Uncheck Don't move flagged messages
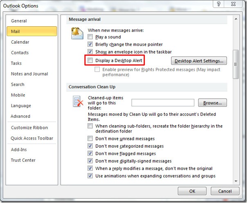 point(90,153)
